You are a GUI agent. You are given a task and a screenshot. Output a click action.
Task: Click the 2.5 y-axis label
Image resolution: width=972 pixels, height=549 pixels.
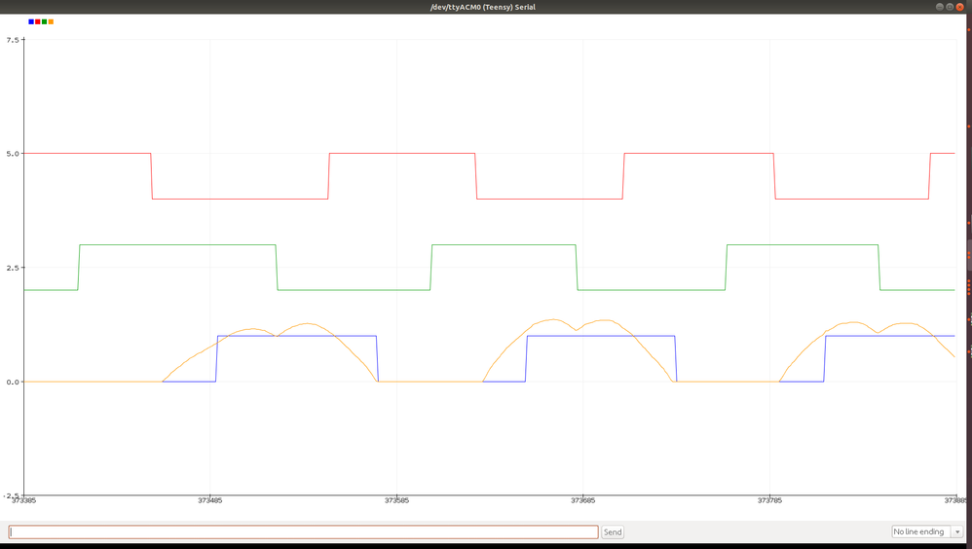pos(13,268)
